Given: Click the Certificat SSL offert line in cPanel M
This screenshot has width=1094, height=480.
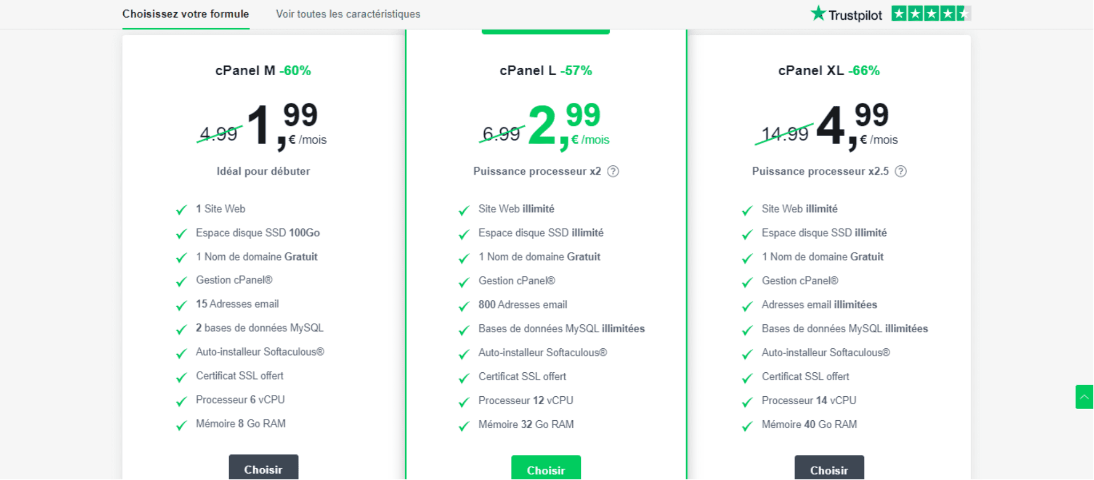Looking at the screenshot, I should coord(240,376).
